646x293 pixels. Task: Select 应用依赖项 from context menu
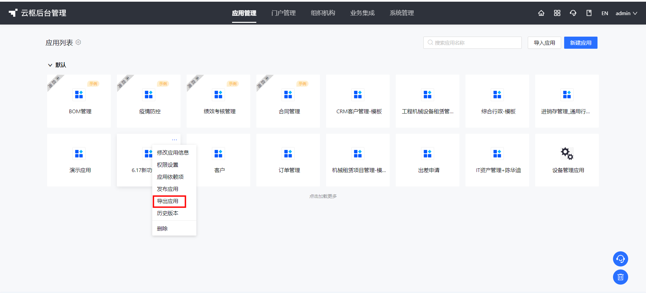174,177
